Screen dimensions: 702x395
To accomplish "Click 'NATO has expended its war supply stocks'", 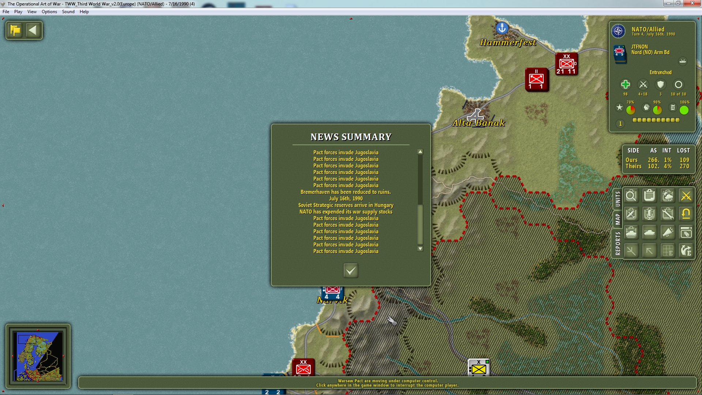I will coord(346,212).
